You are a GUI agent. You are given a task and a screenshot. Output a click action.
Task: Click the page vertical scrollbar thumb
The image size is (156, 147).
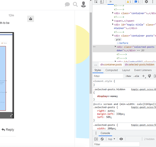(x=91, y=53)
